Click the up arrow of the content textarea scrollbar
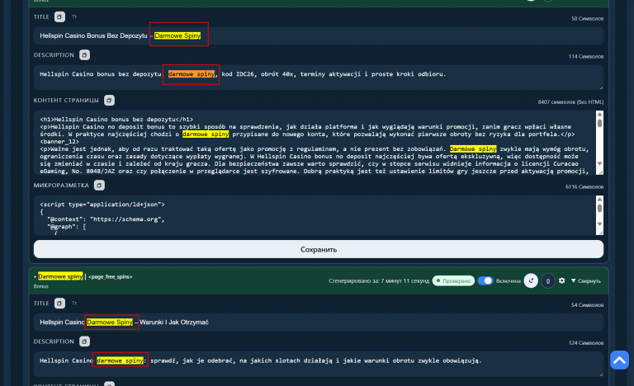634x386 pixels. [x=599, y=115]
